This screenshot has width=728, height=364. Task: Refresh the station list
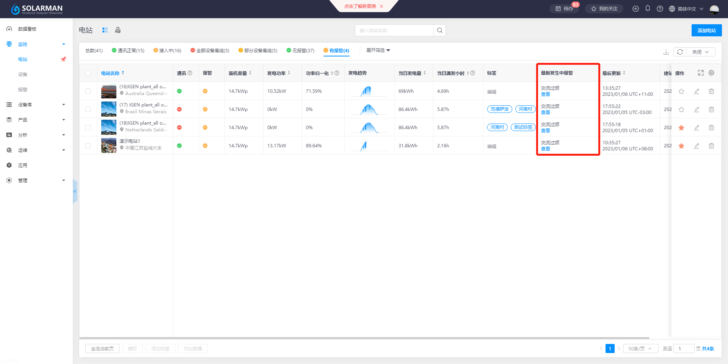[x=680, y=52]
